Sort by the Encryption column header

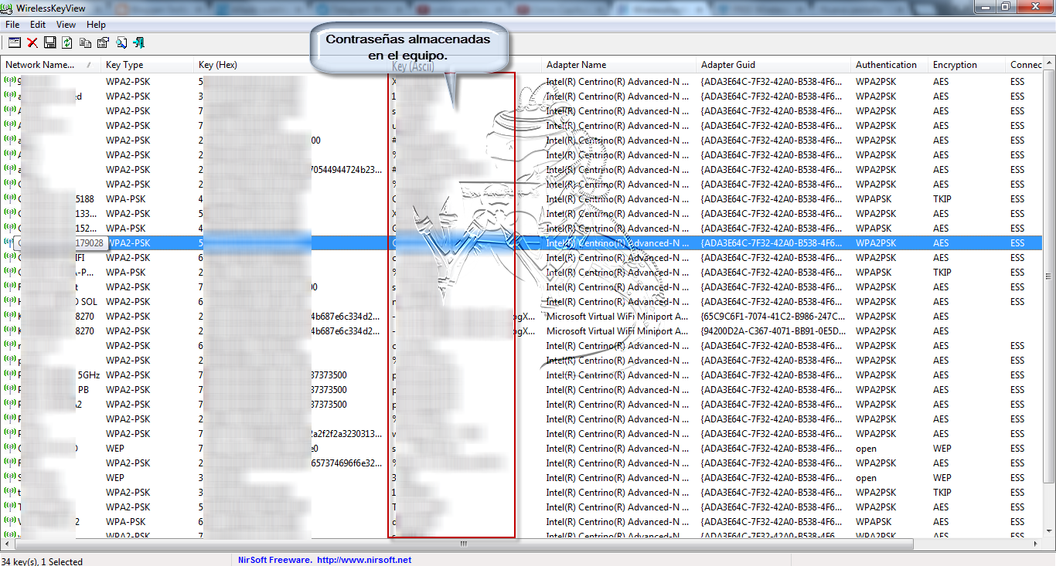pyautogui.click(x=967, y=65)
